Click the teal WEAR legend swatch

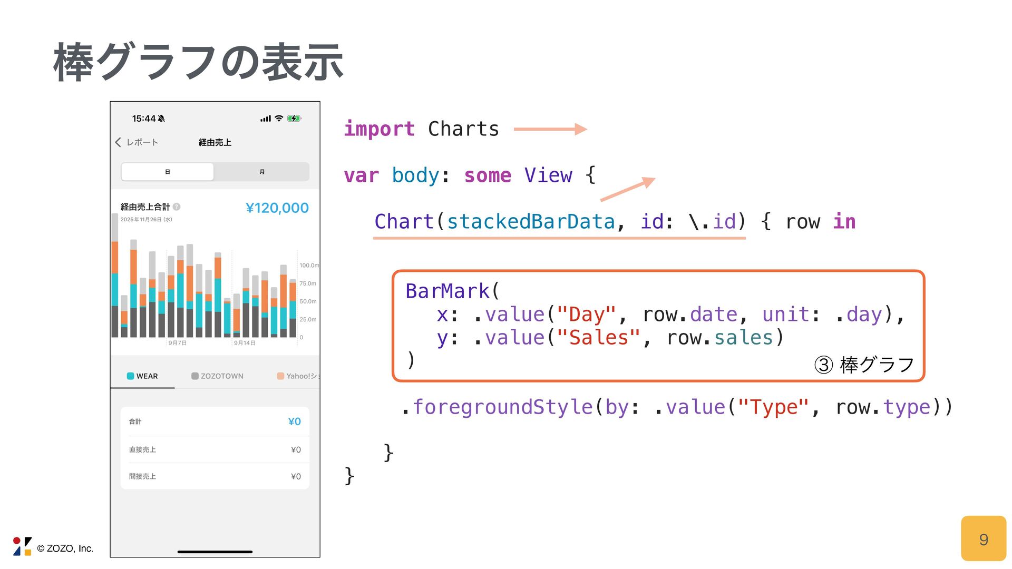(x=130, y=376)
